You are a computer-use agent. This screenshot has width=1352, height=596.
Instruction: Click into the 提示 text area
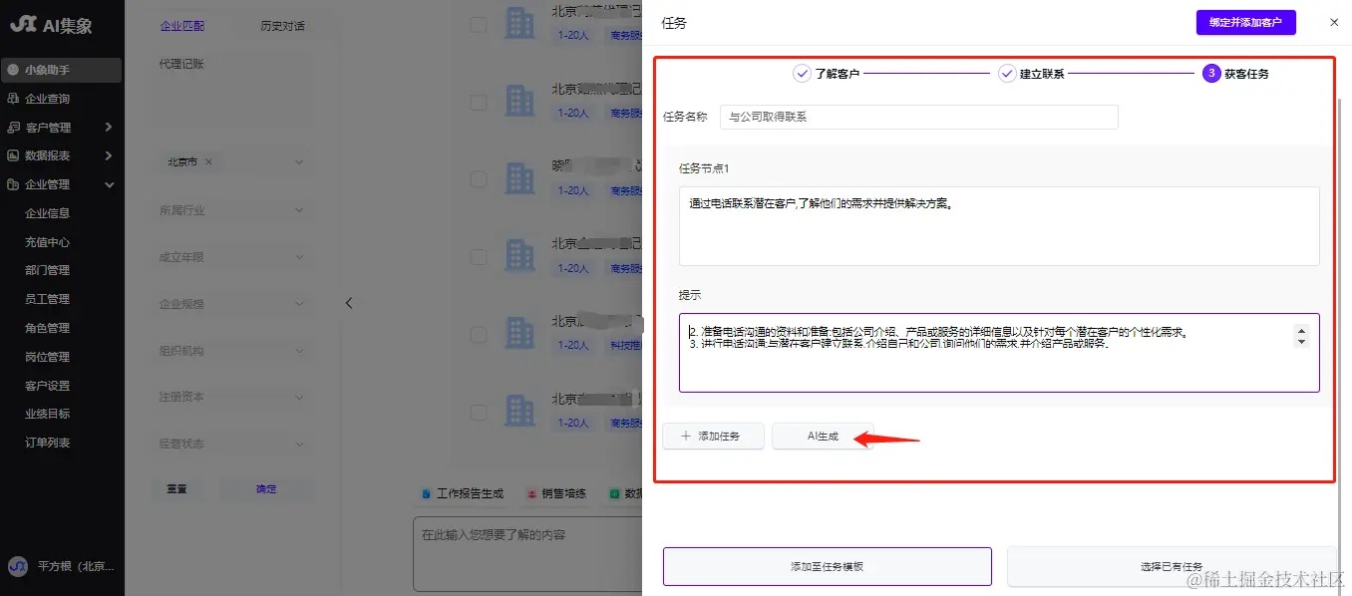999,353
